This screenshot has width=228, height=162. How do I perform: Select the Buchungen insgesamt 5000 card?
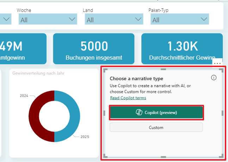[x=94, y=49]
